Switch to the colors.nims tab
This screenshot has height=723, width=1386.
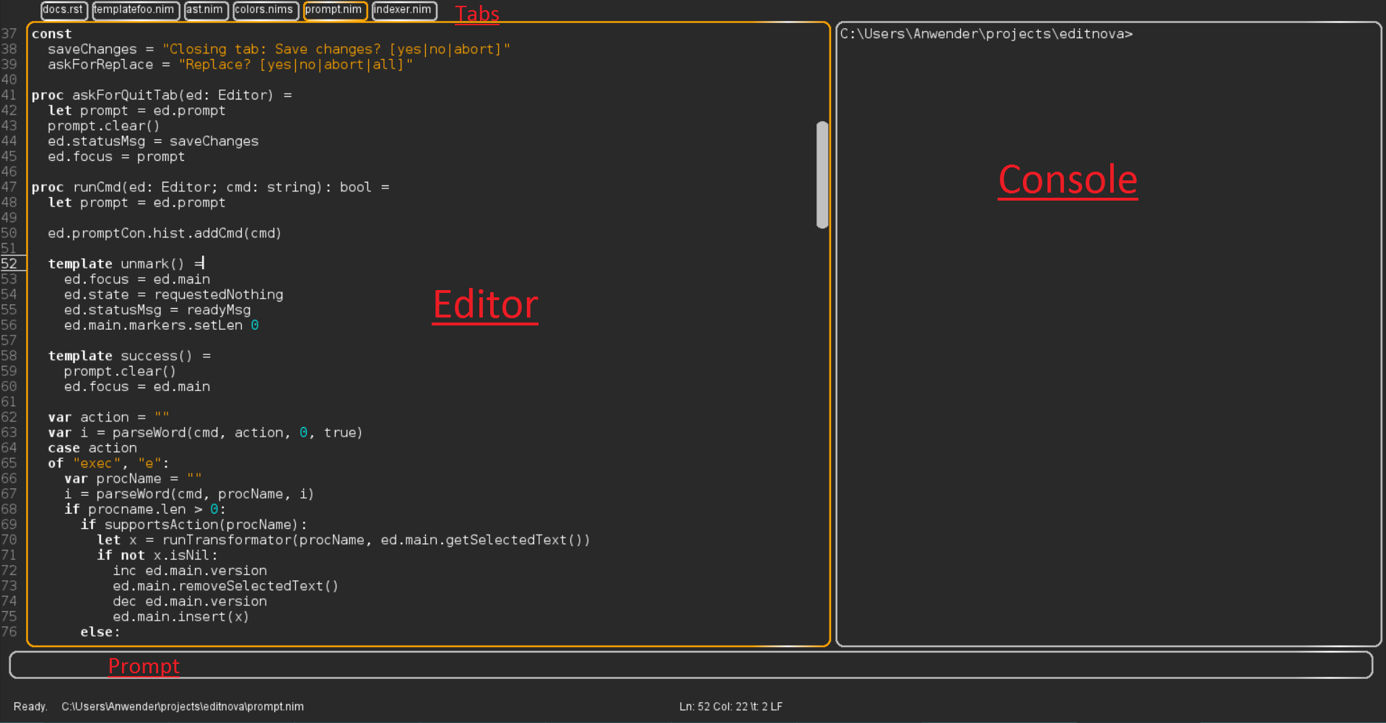[x=265, y=10]
